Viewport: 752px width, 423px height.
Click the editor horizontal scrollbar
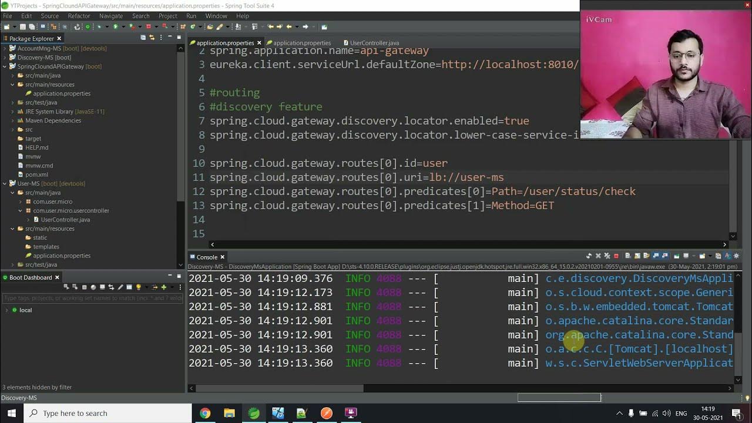468,244
